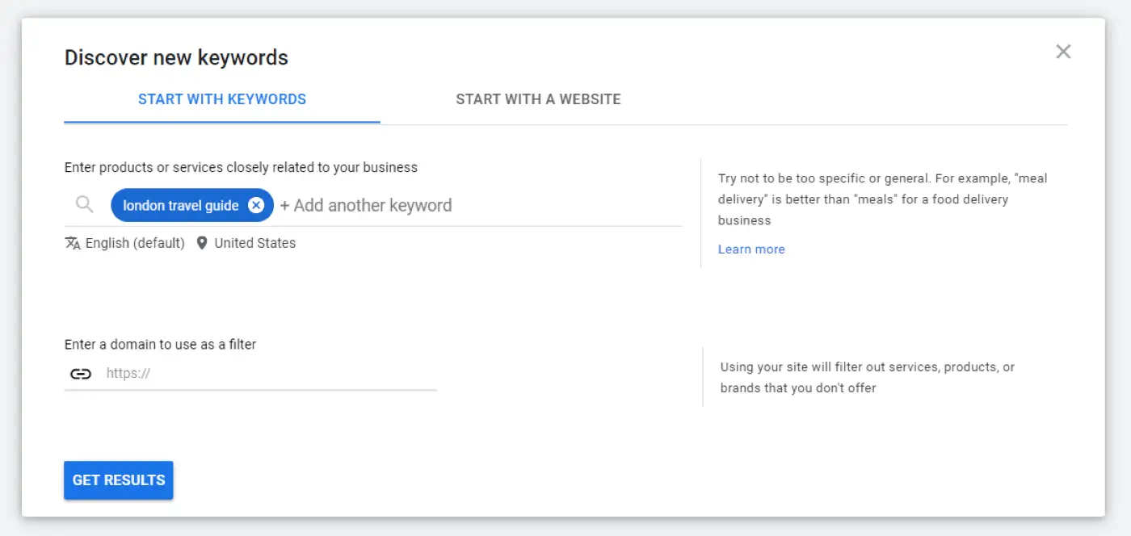Switch to Start With Keywords tab
This screenshot has width=1131, height=536.
tap(222, 99)
